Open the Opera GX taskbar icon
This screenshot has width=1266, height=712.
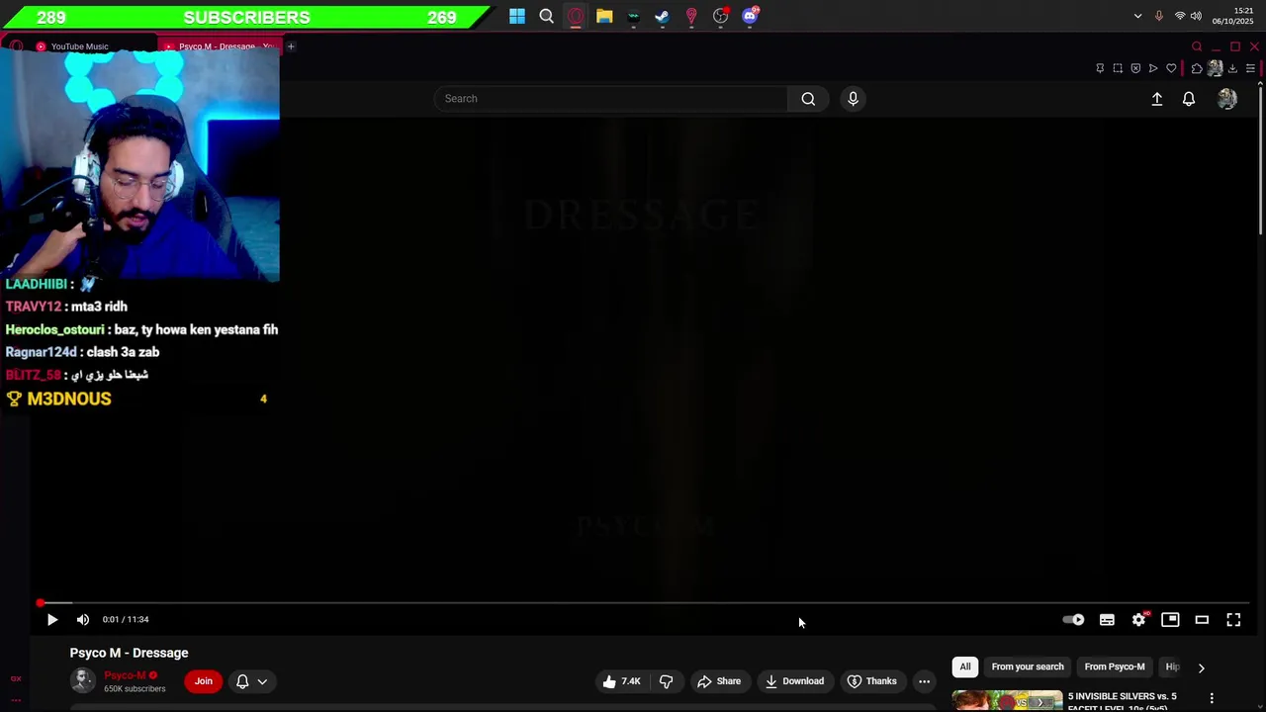pyautogui.click(x=576, y=16)
